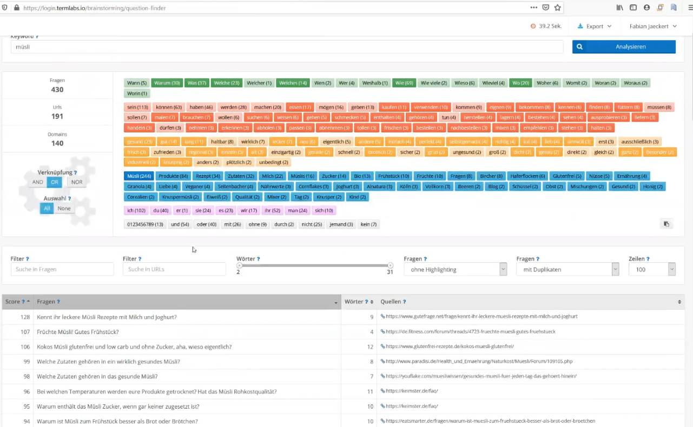Click the clock icon beside 39.2 Sek.
Viewport: 693px width, 427px height.
[533, 26]
